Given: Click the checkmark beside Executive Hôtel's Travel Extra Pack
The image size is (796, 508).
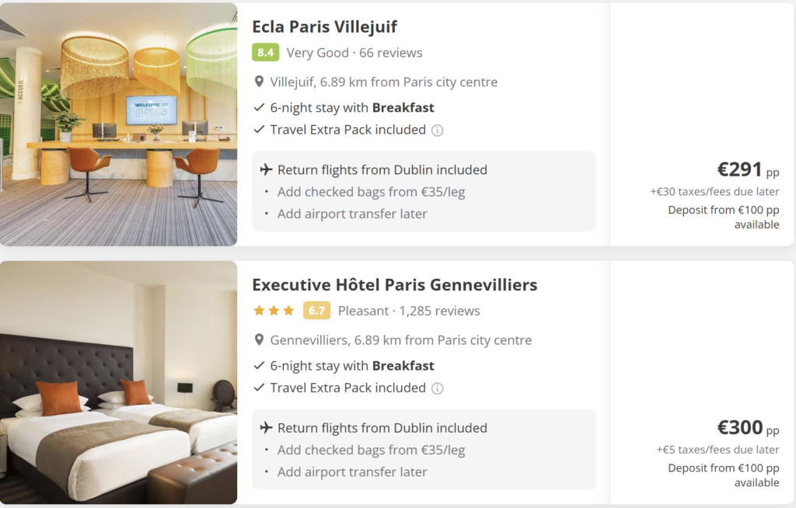Looking at the screenshot, I should point(257,388).
